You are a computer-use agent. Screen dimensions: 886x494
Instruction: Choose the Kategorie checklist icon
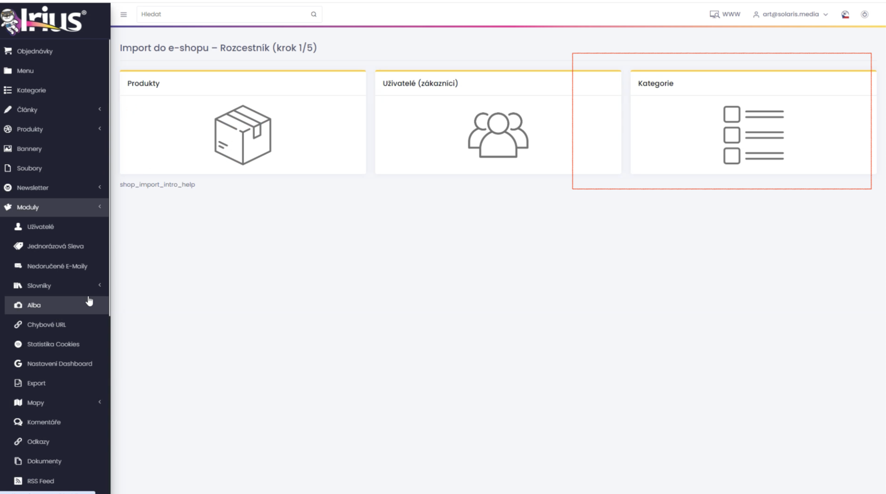[x=753, y=135]
